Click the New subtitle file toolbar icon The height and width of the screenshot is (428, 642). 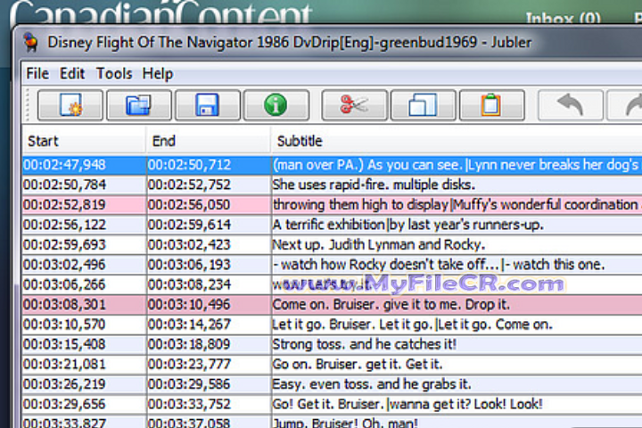tap(70, 105)
